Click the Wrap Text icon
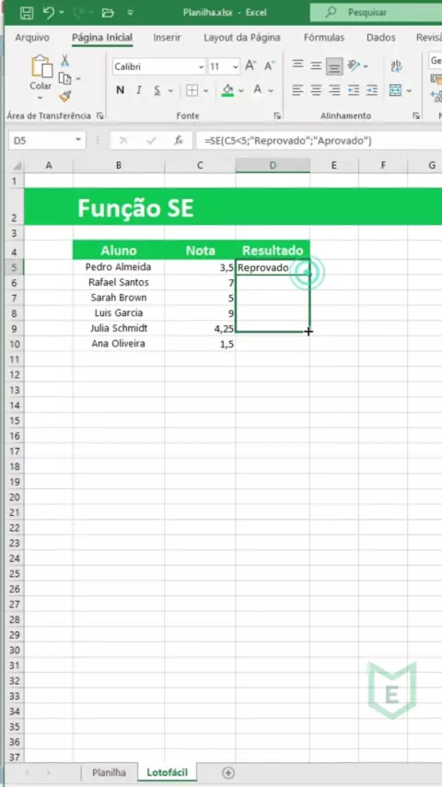This screenshot has width=442, height=787. pos(396,65)
